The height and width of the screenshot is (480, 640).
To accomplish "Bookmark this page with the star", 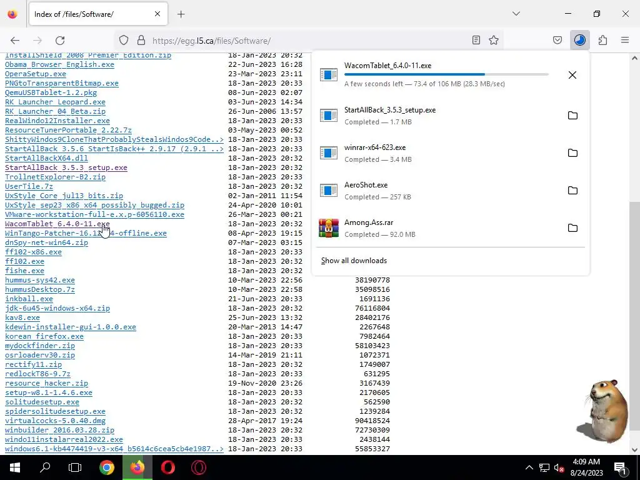I will (494, 41).
